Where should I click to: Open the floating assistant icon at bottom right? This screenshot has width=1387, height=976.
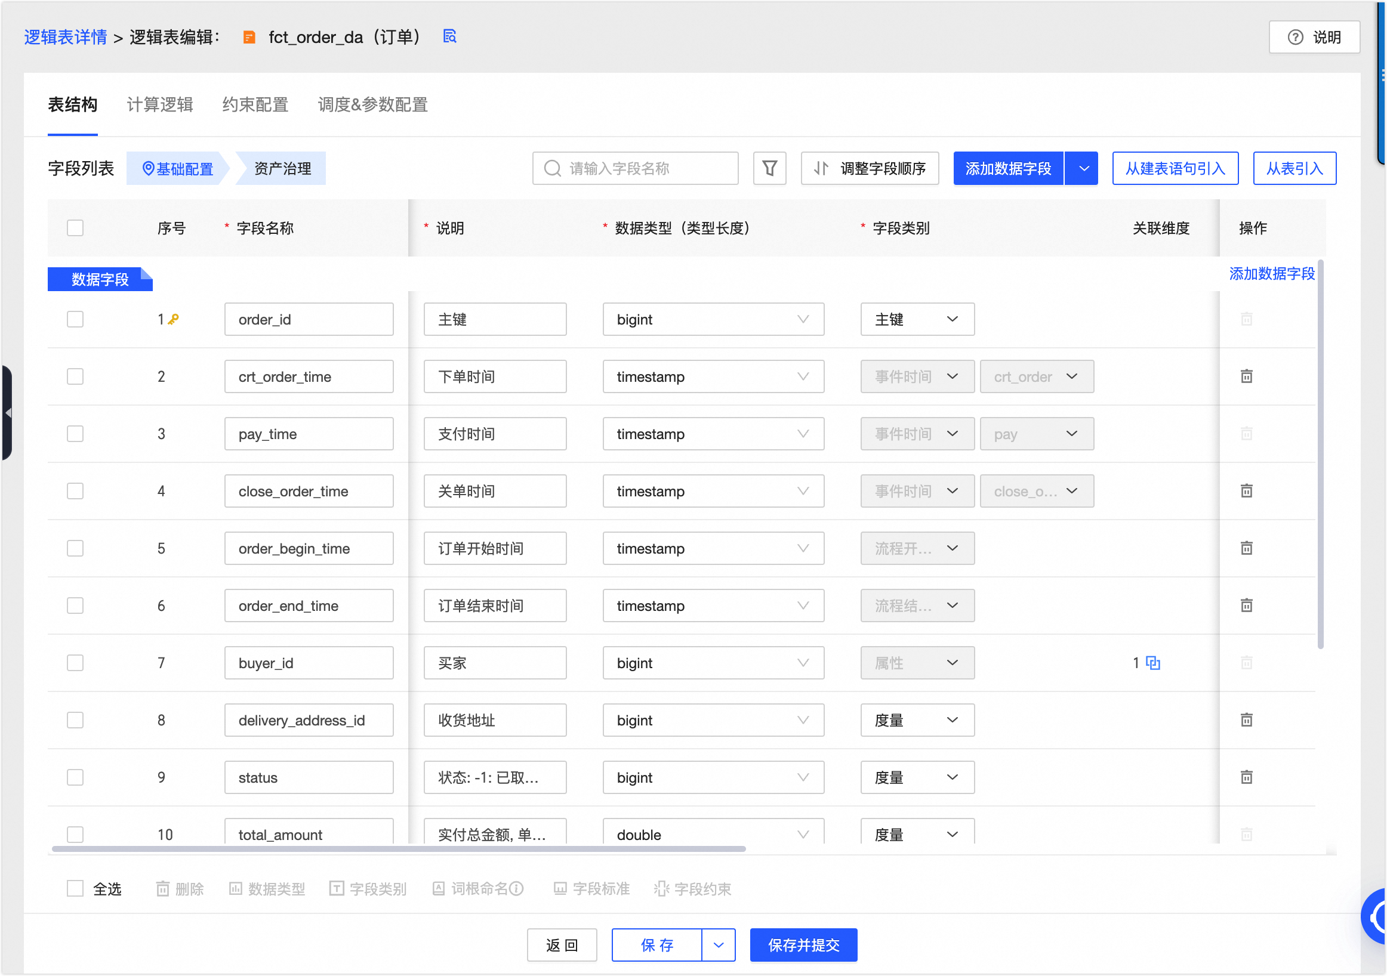coord(1374,917)
